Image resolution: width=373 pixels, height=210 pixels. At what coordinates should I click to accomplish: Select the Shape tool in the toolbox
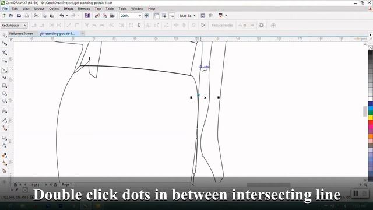coord(4,43)
